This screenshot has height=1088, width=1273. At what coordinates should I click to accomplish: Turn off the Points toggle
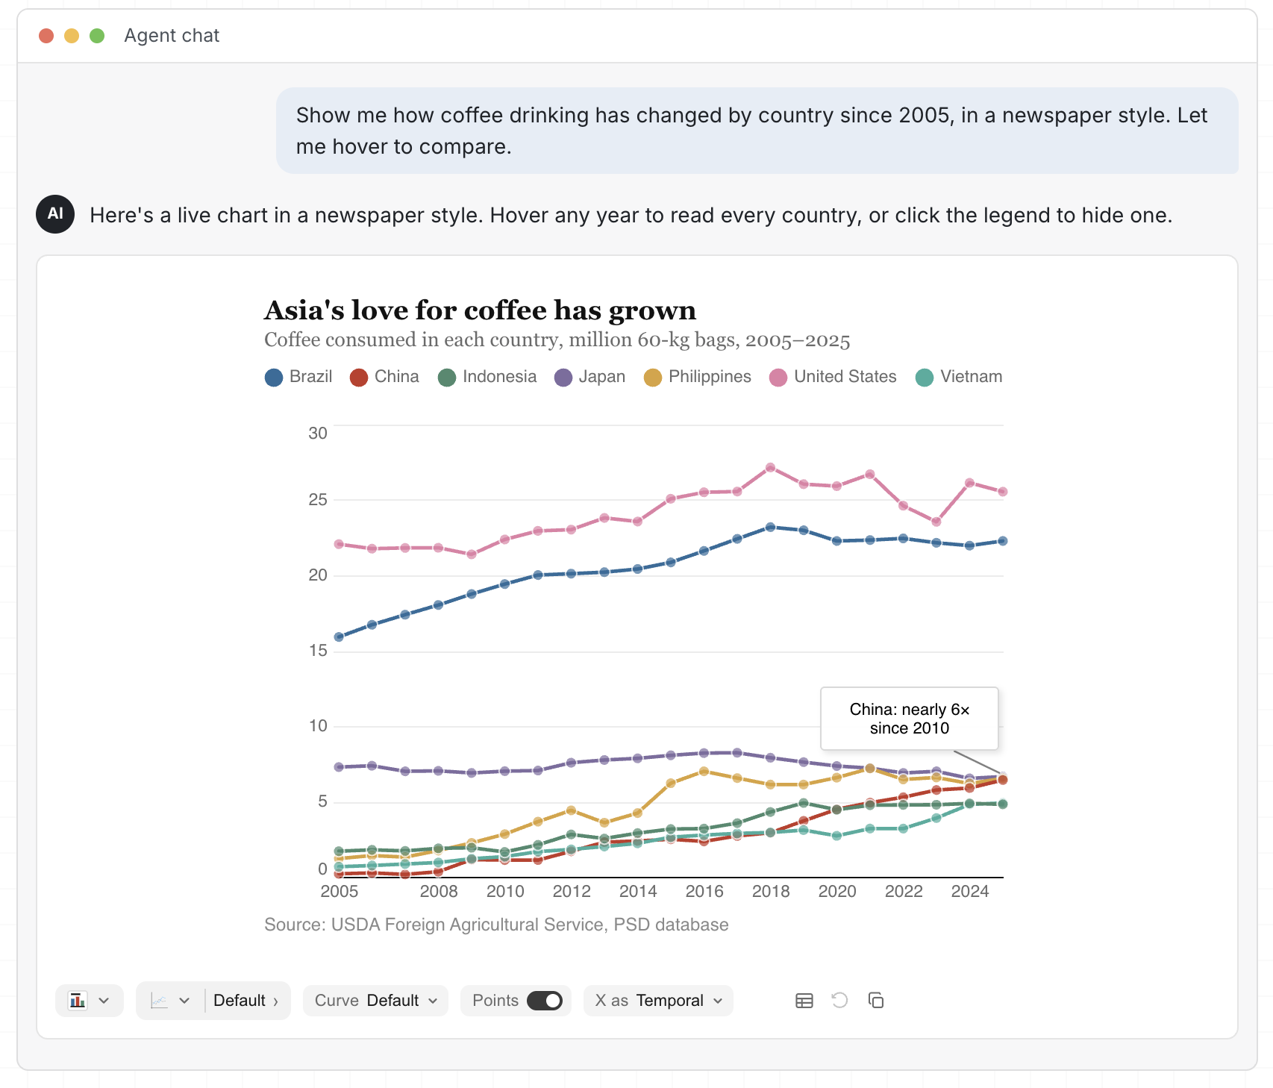545,1001
